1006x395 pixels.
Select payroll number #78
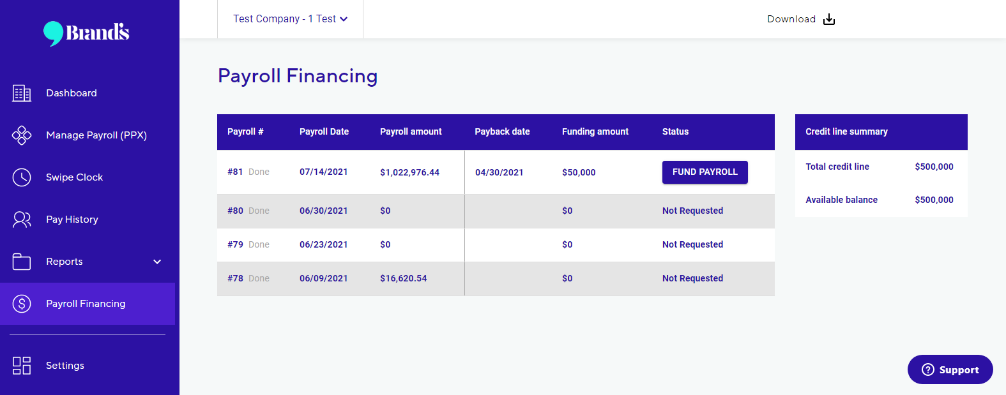click(235, 278)
